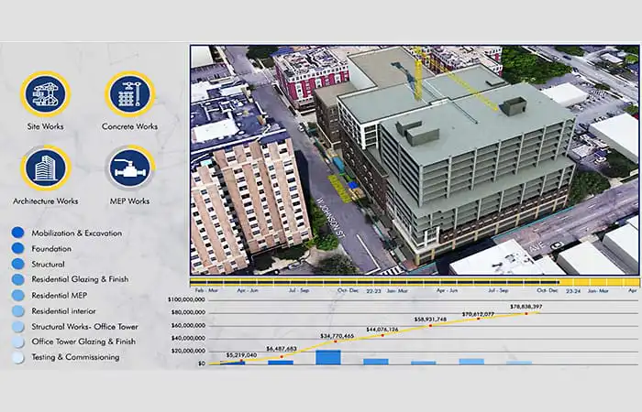Click Structural Works- Office Tower entry

tap(84, 327)
